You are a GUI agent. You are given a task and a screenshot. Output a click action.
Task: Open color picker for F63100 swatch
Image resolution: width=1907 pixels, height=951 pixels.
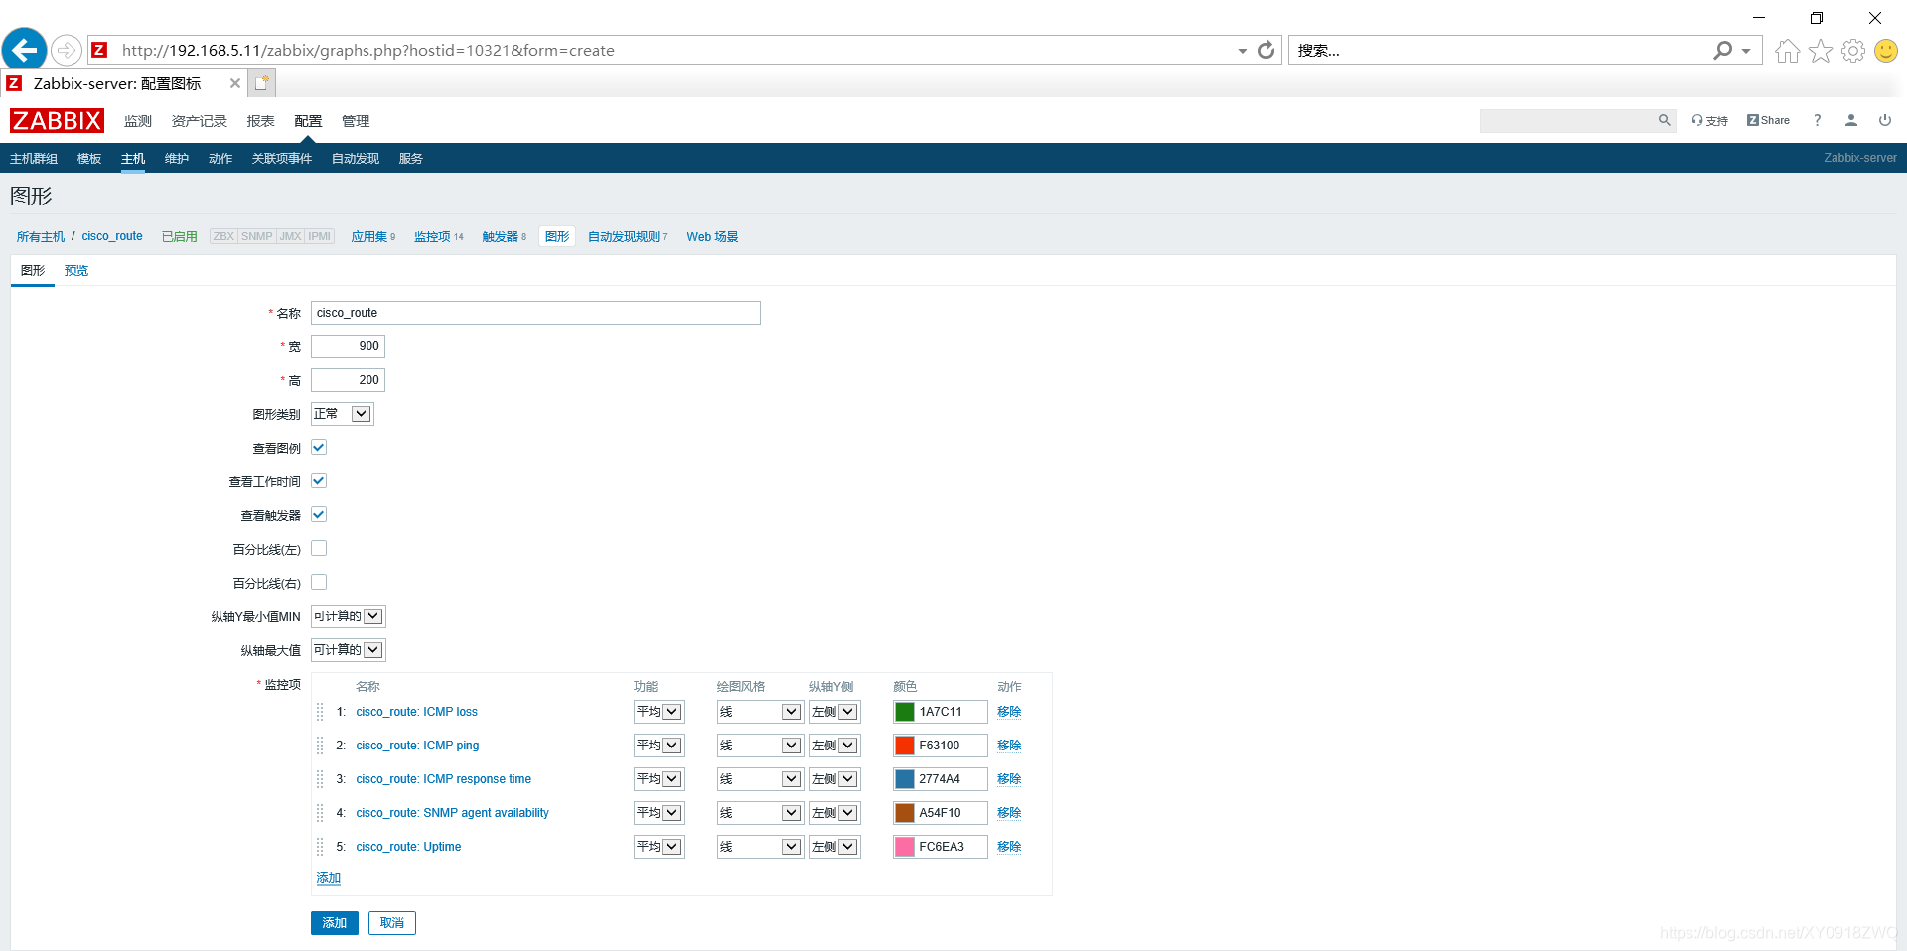tap(905, 746)
